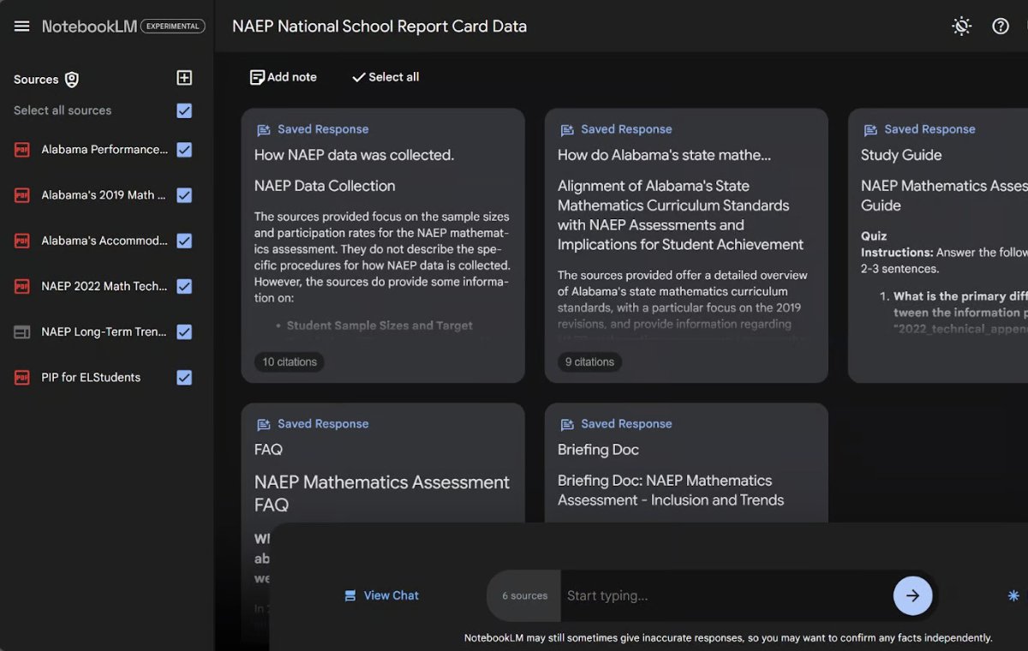Open the add source panel
1028x651 pixels.
tap(183, 78)
